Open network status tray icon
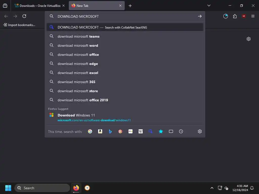The height and width of the screenshot is (194, 259). click(220, 188)
